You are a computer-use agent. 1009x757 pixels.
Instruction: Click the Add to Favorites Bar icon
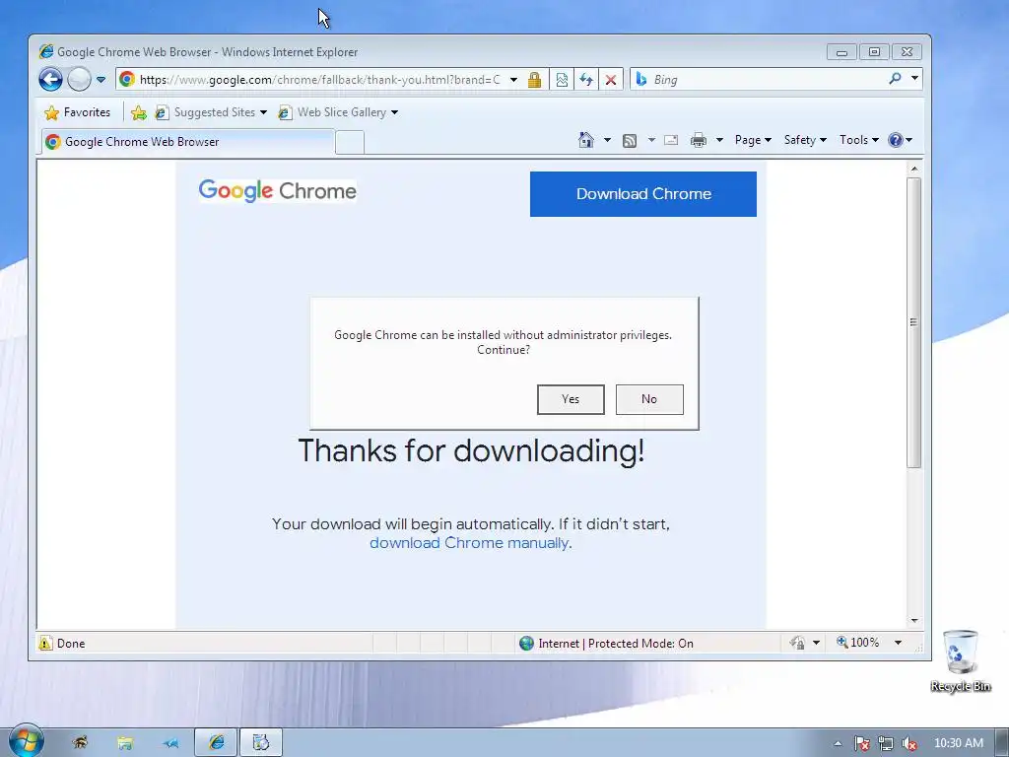click(138, 112)
